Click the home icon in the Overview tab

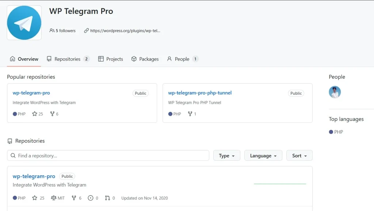pos(12,59)
